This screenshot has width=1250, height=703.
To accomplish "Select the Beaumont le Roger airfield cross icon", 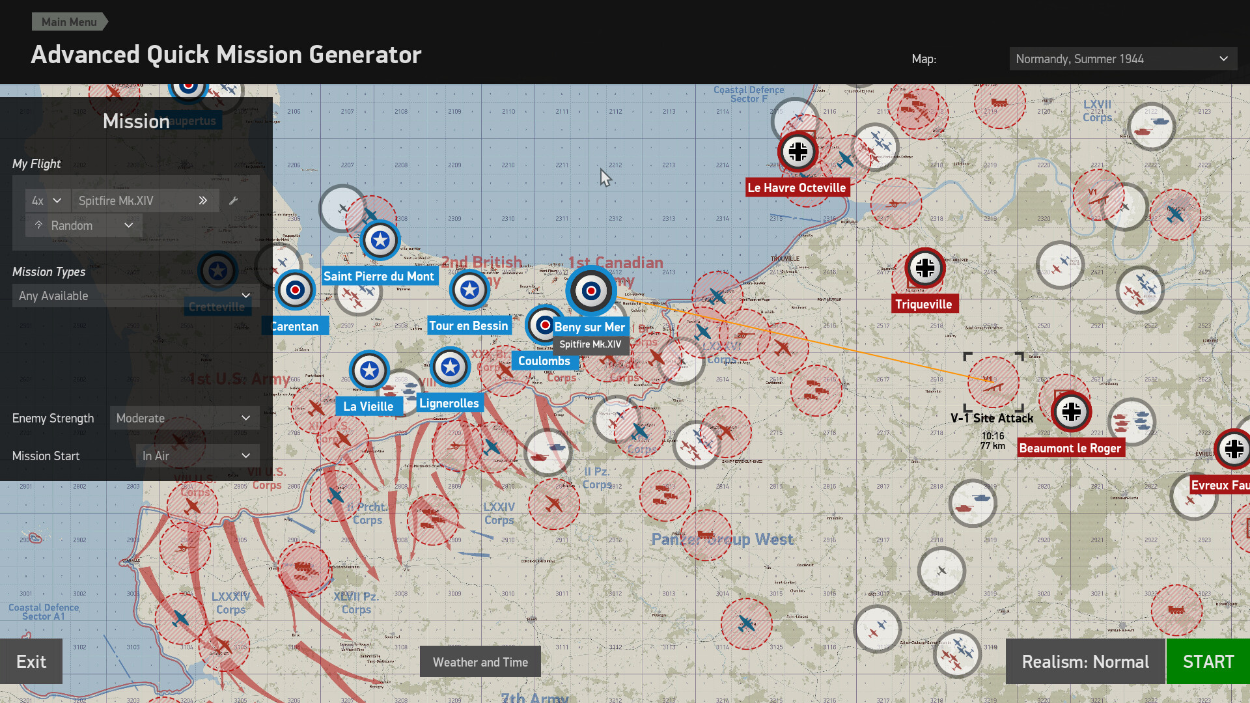I will click(1071, 411).
